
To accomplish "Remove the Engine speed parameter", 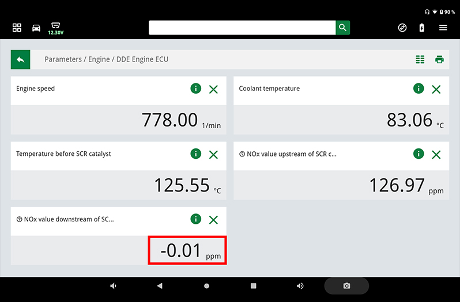I will coord(213,89).
